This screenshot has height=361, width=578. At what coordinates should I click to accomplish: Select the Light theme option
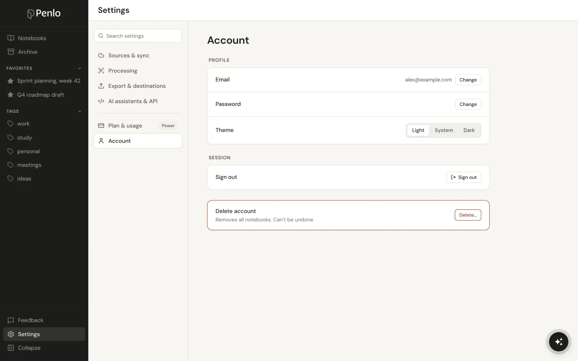pos(418,130)
